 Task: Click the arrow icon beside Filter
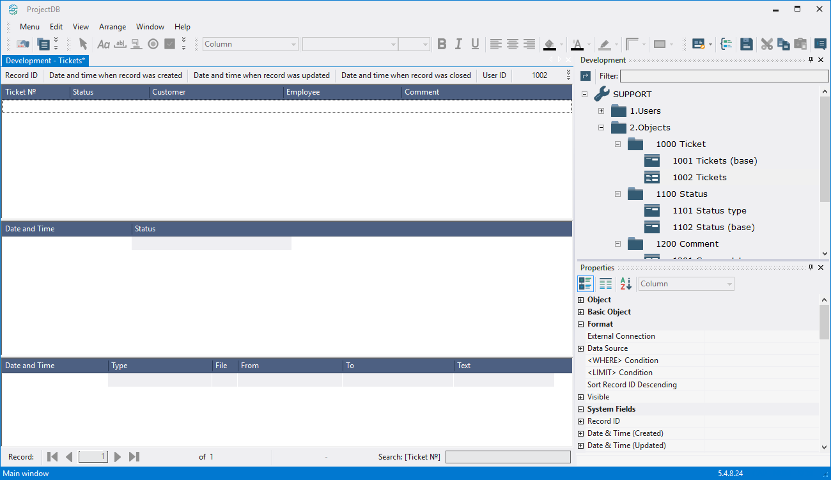(586, 76)
